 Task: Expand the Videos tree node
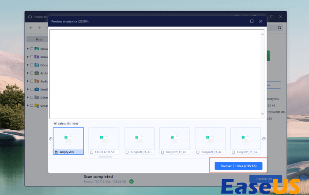point(28,57)
